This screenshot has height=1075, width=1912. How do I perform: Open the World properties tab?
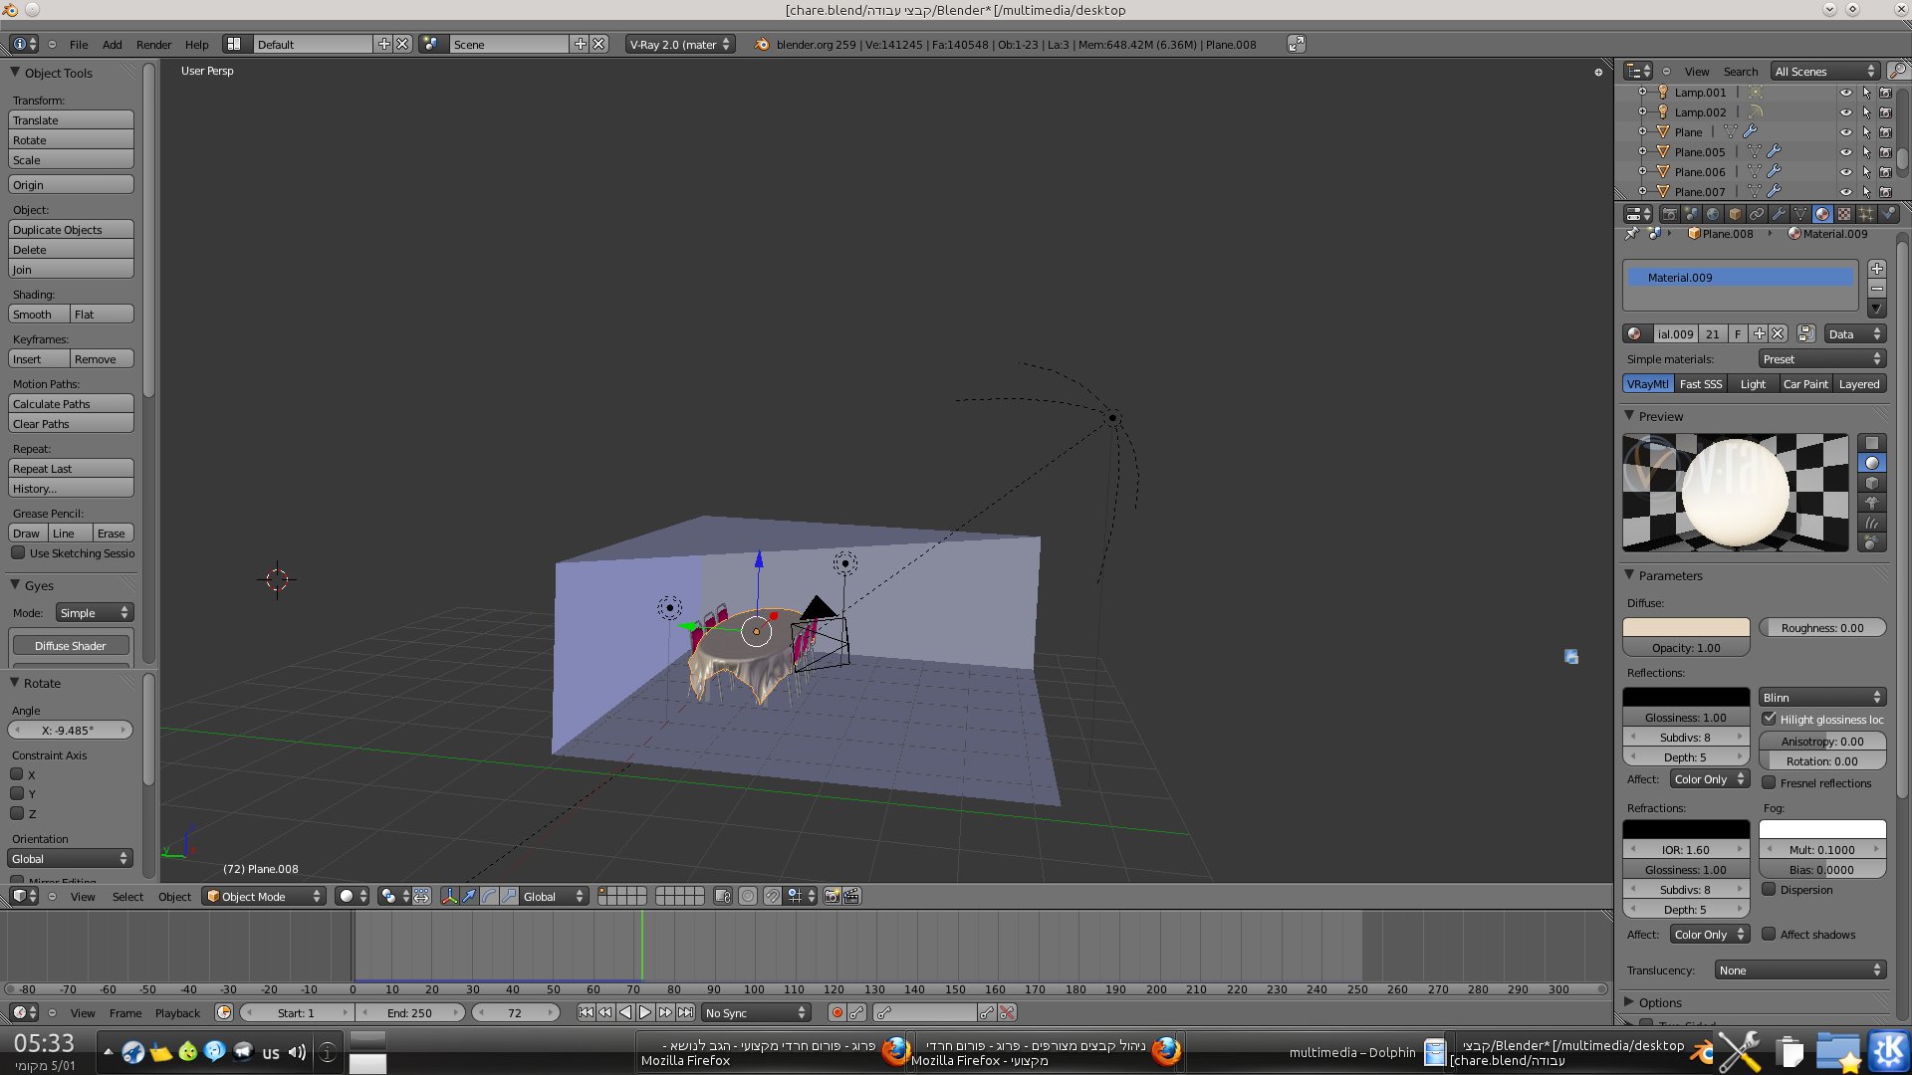(x=1713, y=214)
